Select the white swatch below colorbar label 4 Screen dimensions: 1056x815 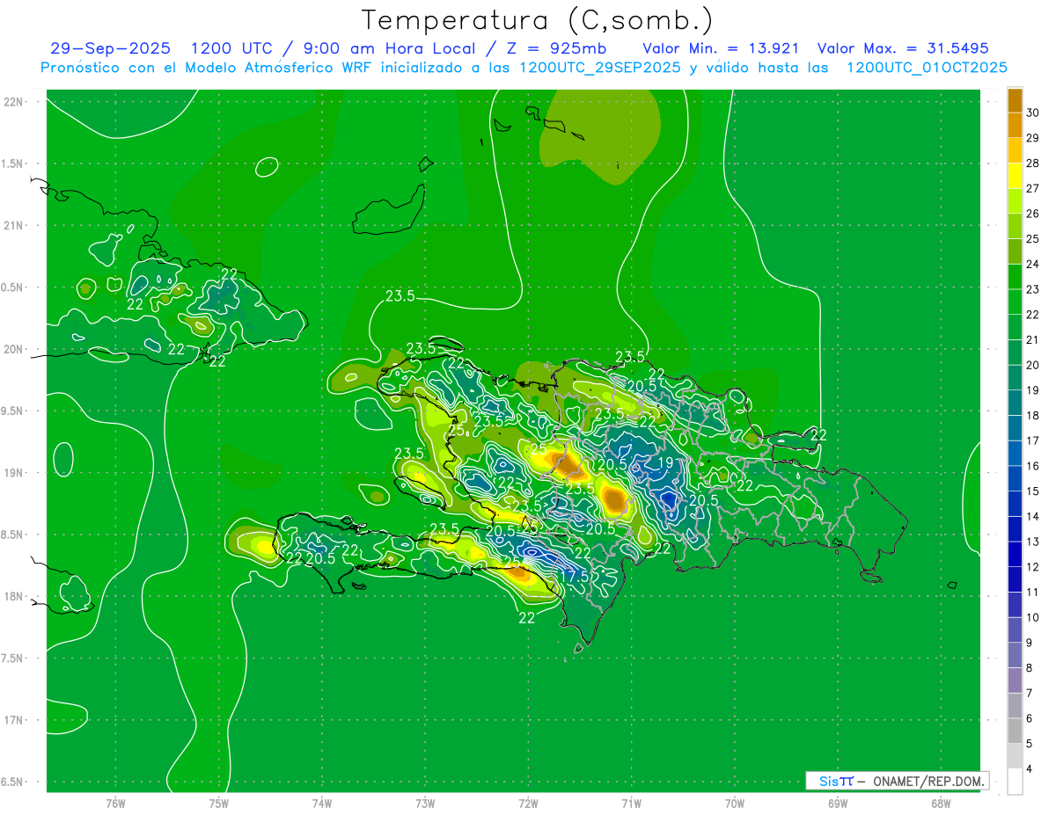1015,782
